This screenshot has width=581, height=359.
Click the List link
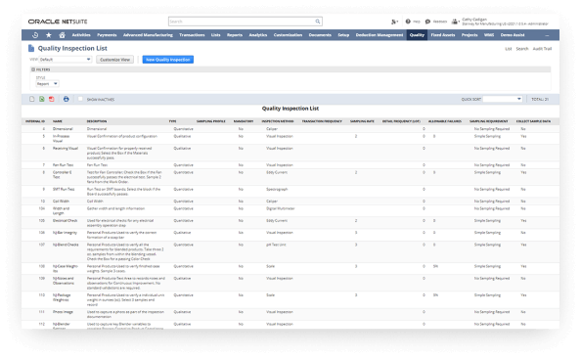509,49
